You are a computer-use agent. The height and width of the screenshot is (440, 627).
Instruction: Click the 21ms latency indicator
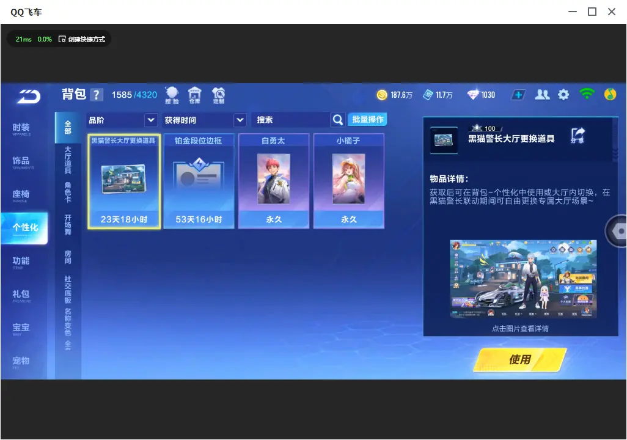point(24,39)
